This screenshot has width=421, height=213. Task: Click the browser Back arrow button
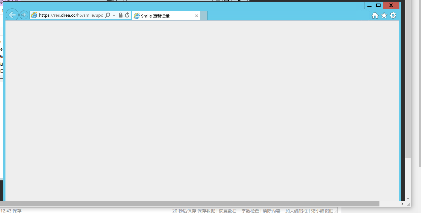12,15
